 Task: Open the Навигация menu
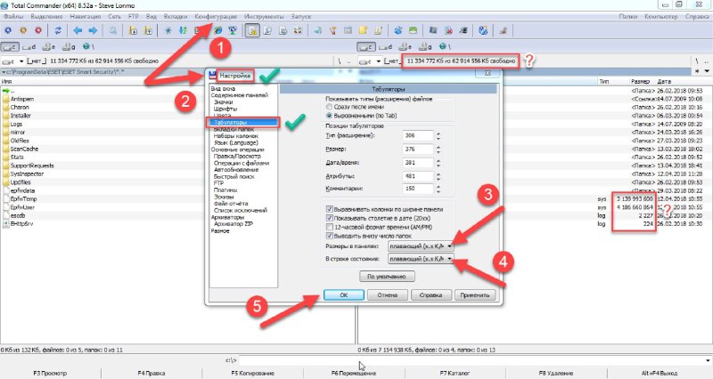click(86, 16)
